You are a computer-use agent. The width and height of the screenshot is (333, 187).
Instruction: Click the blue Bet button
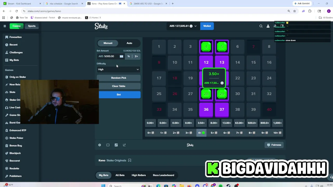(x=119, y=95)
